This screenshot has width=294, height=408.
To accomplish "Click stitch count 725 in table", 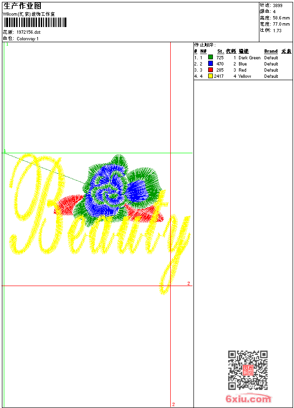I will [x=220, y=58].
